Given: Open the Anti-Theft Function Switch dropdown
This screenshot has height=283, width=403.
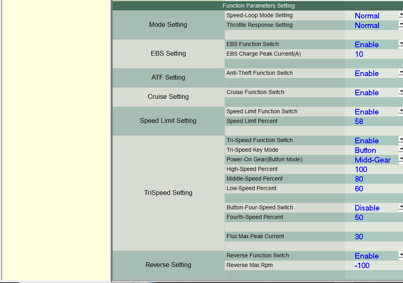Looking at the screenshot, I should point(401,73).
